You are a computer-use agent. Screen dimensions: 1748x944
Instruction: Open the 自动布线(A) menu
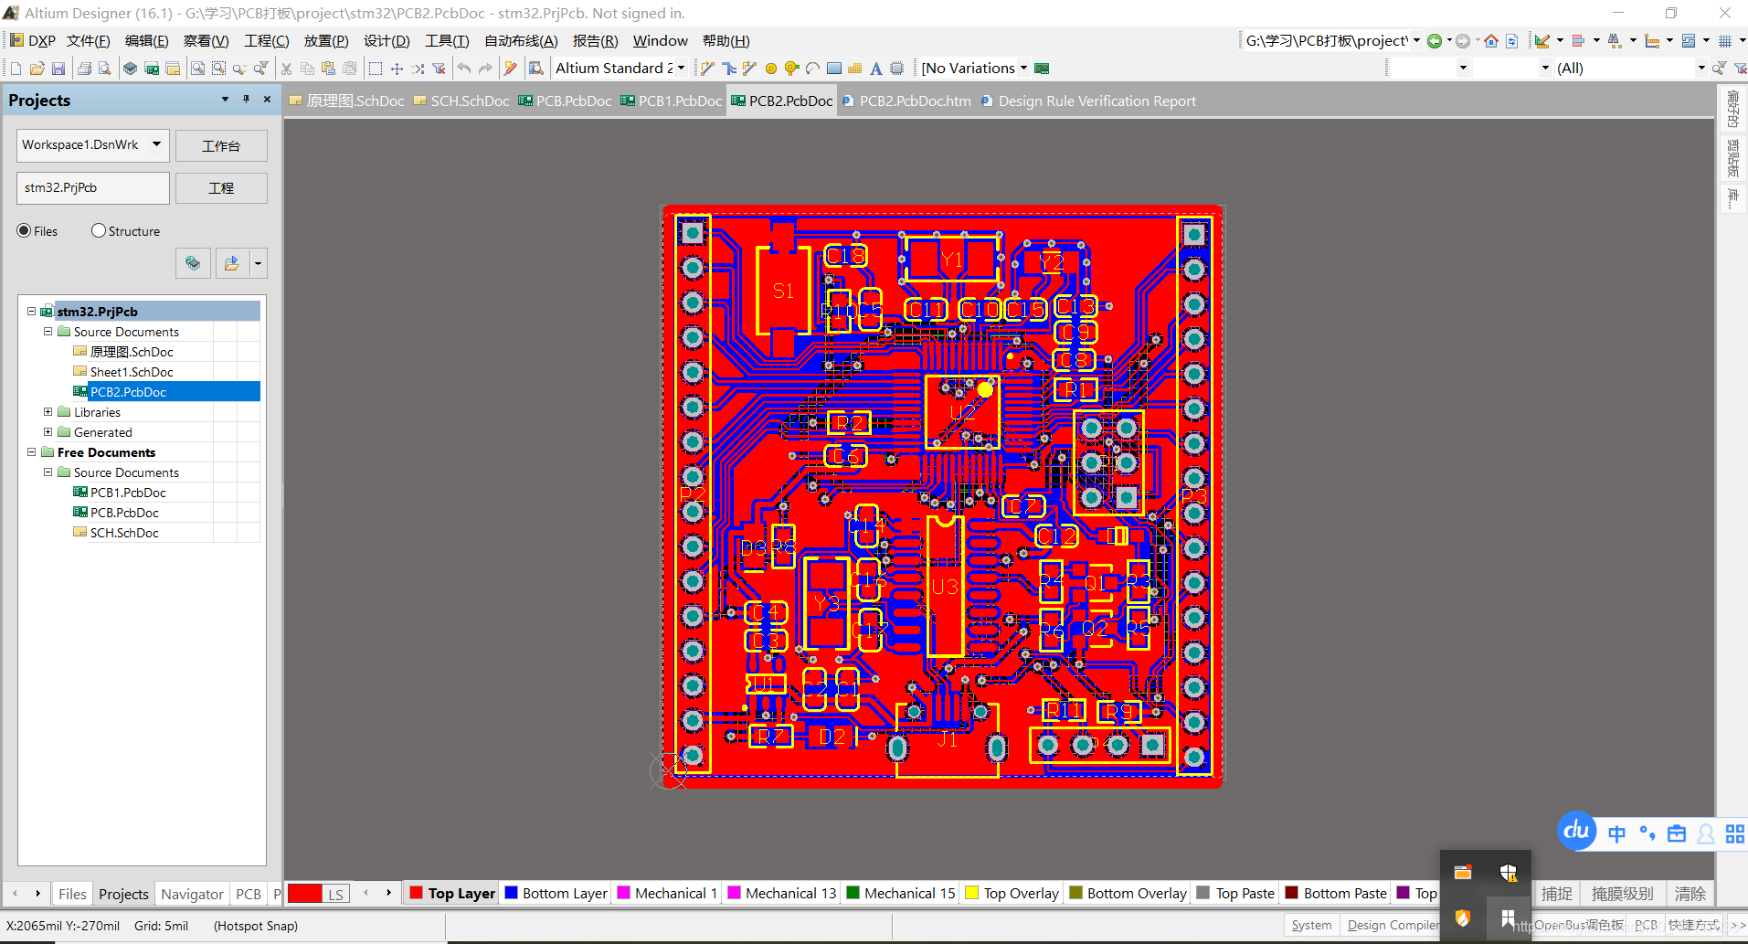(x=521, y=41)
